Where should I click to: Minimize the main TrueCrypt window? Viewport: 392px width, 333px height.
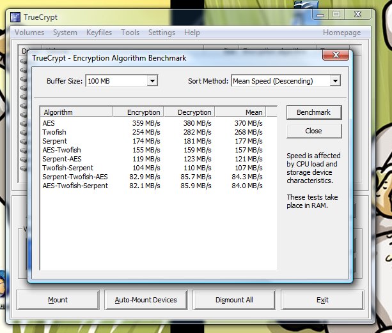click(320, 15)
